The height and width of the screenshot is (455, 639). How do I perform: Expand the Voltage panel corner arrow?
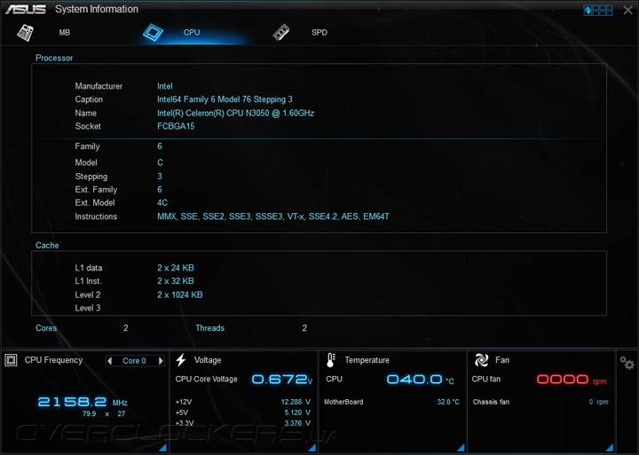click(x=312, y=448)
